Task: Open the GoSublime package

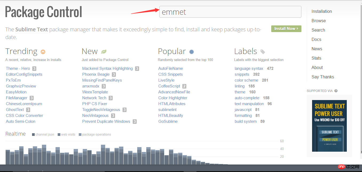Action: tap(168, 121)
